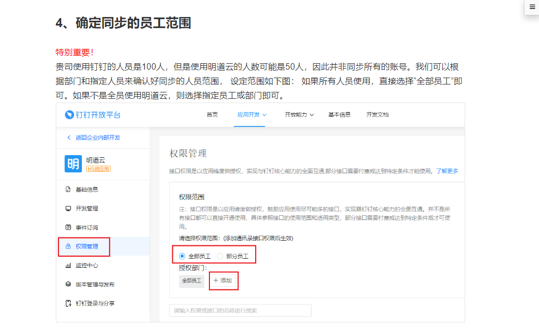Click the 明道云 app icon
This screenshot has height=331, width=539.
point(73,164)
